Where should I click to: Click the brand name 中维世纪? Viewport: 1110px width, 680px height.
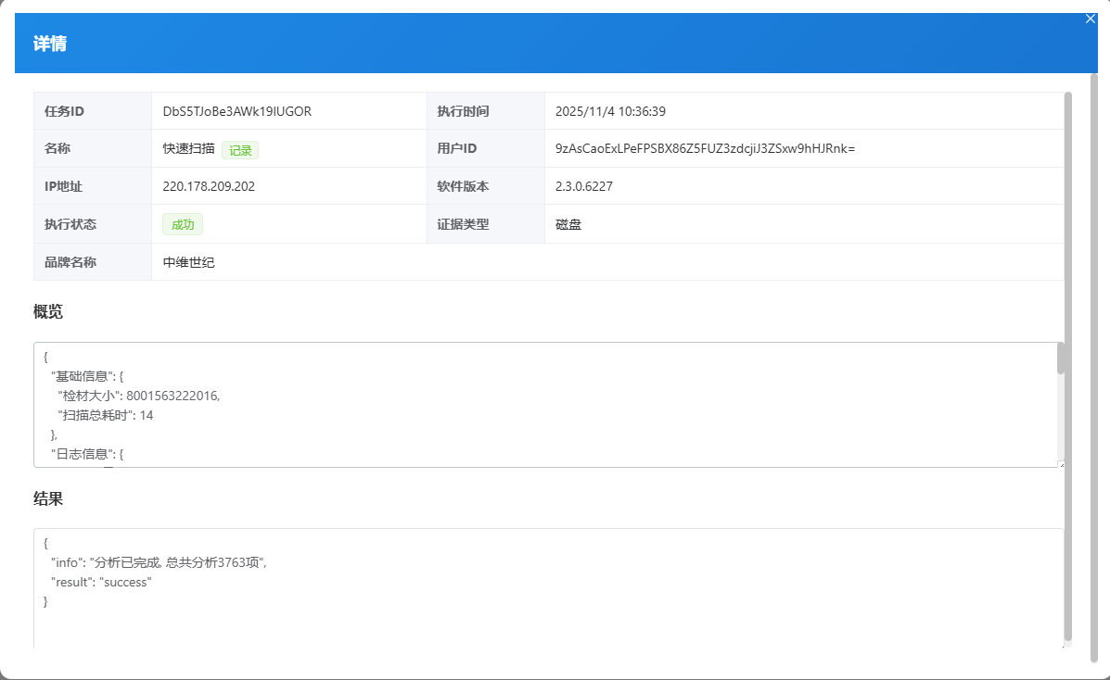[189, 262]
